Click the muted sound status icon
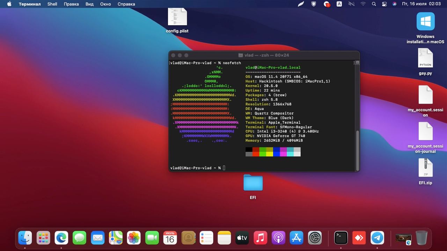 pyautogui.click(x=351, y=4)
